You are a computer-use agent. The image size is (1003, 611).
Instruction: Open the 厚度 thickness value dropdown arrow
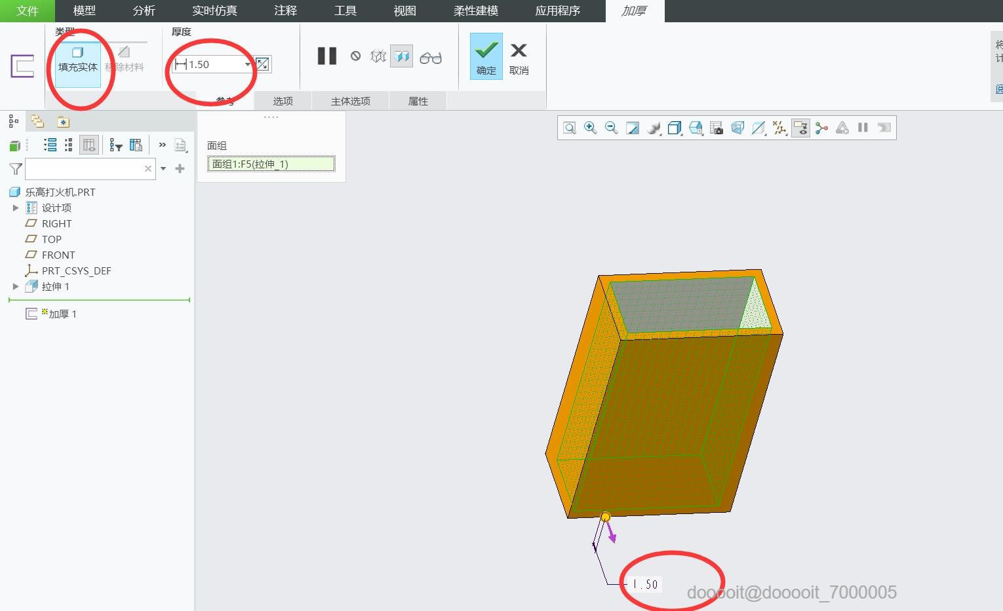(247, 64)
